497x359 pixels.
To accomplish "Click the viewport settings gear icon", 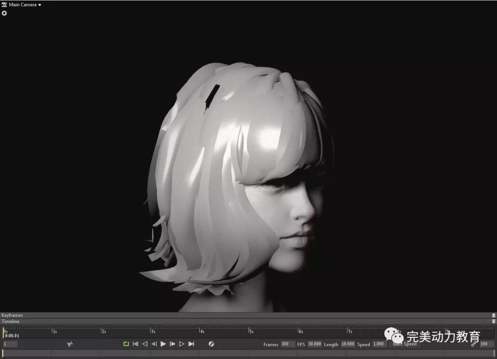I will pos(4,13).
